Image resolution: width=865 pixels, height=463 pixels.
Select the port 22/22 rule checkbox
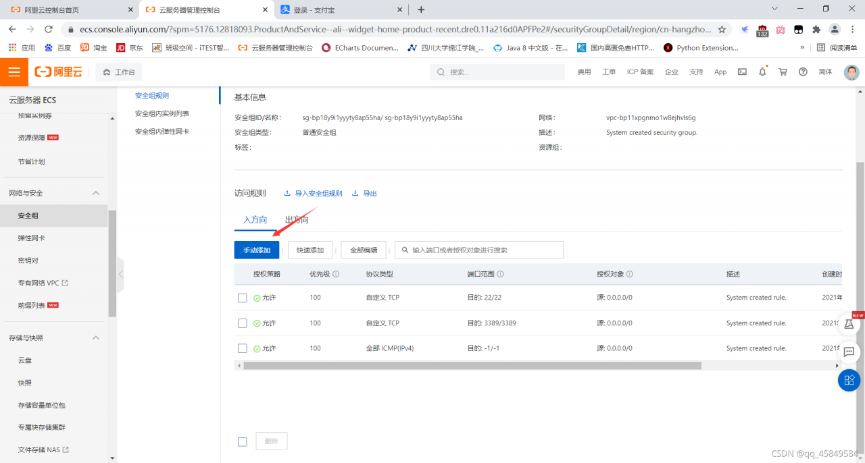tap(243, 298)
